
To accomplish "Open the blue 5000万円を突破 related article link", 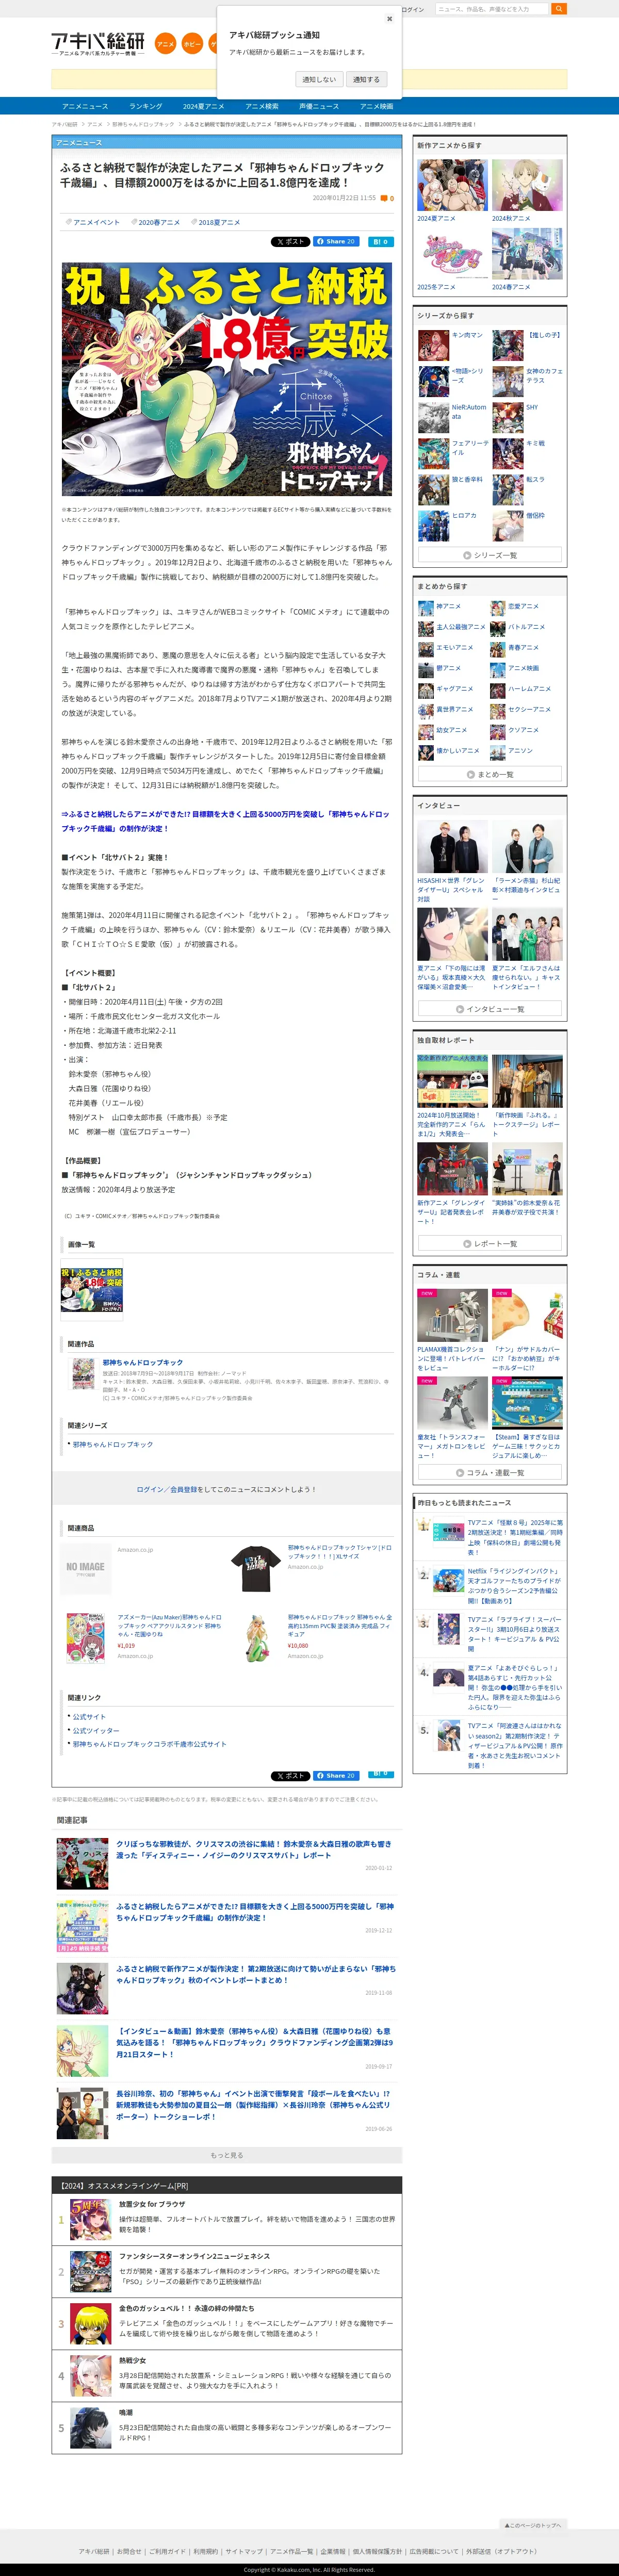I will [226, 821].
